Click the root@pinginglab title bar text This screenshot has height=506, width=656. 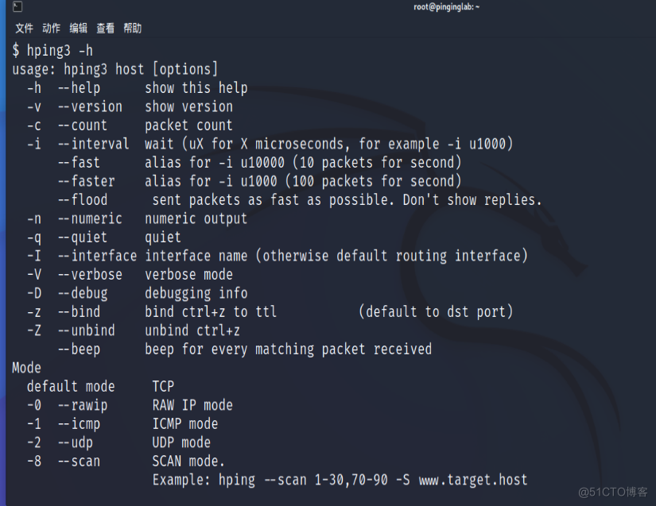tap(446, 7)
